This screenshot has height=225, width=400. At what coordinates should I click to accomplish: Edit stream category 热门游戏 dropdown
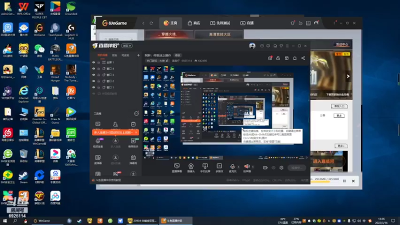tap(157, 60)
